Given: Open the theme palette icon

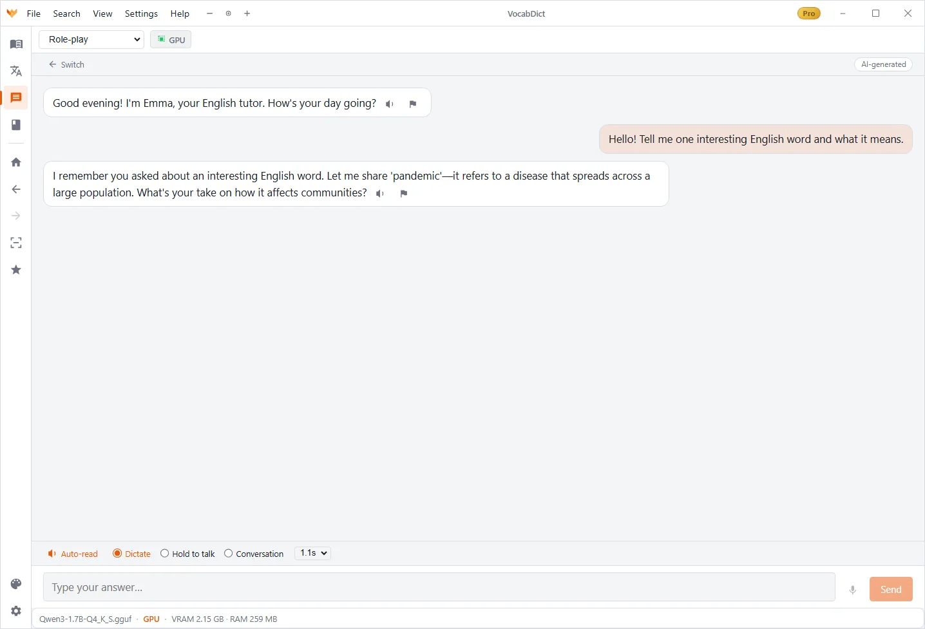Looking at the screenshot, I should [x=16, y=584].
